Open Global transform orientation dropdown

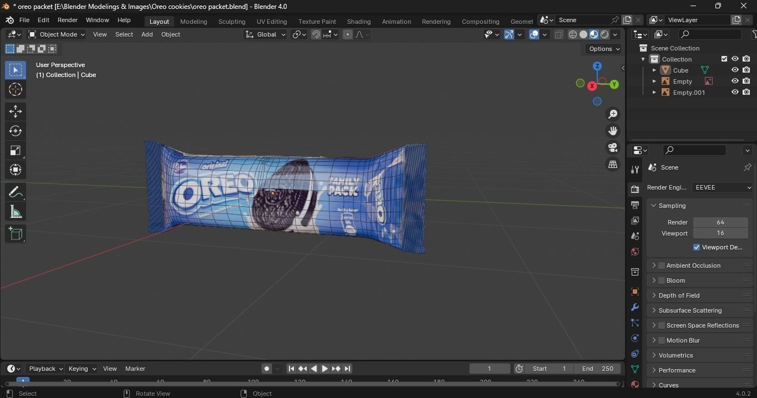(266, 34)
